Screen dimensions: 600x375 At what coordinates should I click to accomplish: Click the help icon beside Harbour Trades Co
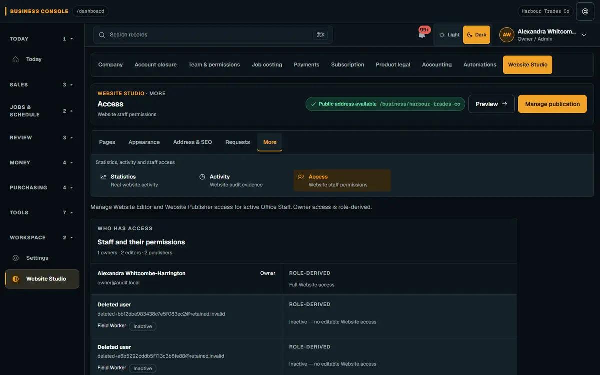tap(585, 11)
